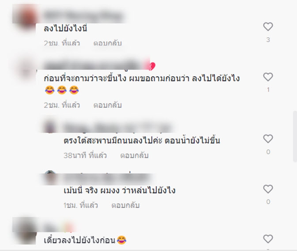Reply to the 38-minute-old comment
Screen dimensions: 297x252
[x=134, y=156]
